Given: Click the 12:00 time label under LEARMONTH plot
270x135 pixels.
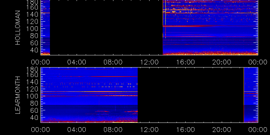Looking at the screenshot, I should (x=149, y=130).
